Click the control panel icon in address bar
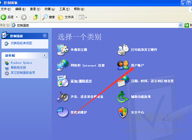Screen dimensions: 192x140 (x=14, y=25)
